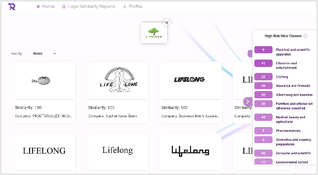Open the Business Men's Assurance LIFELONG card
318x175 pixels.
pyautogui.click(x=191, y=93)
